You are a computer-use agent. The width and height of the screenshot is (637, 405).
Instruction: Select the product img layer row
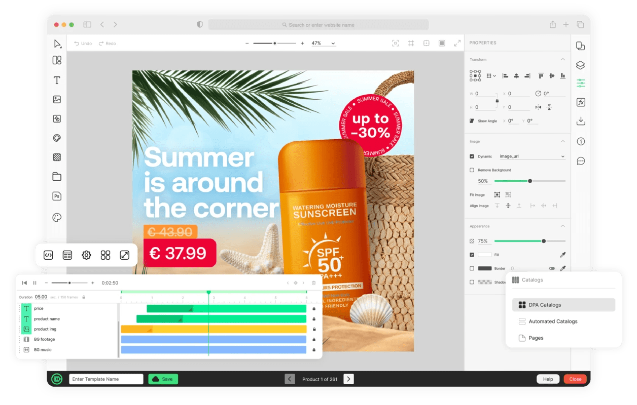pyautogui.click(x=68, y=329)
